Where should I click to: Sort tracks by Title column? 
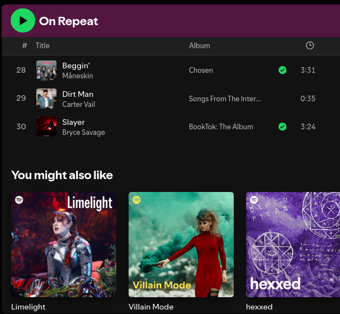[x=42, y=45]
